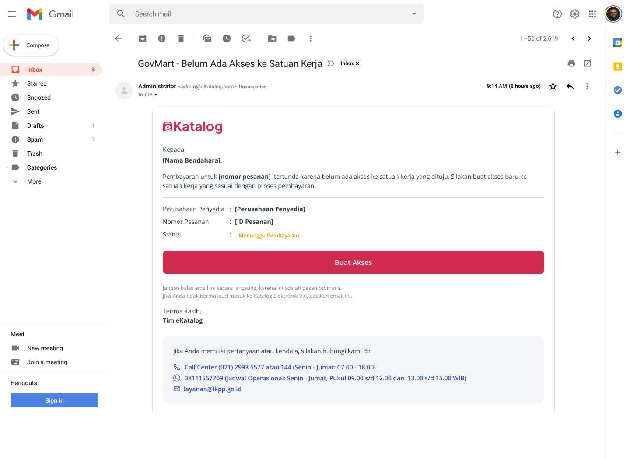Open search options dropdown arrow
Screen dimensions: 630x459
coord(414,14)
